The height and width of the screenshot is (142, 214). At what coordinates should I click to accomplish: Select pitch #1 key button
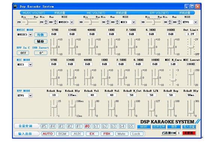coord(79,126)
